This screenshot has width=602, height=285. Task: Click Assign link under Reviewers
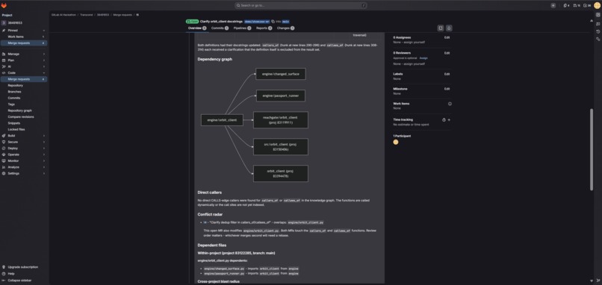[423, 58]
